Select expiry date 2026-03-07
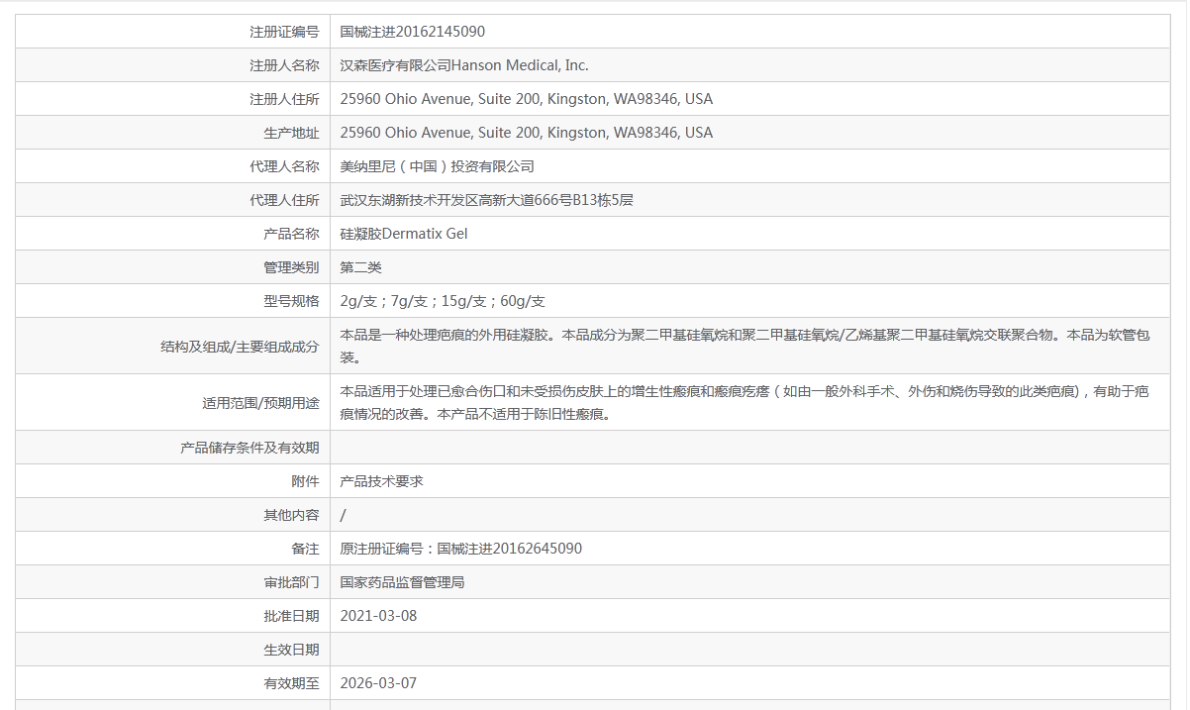The height and width of the screenshot is (710, 1190). (x=379, y=683)
